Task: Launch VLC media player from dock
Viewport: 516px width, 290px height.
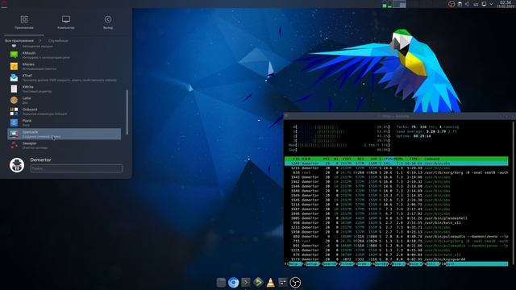Action: [x=271, y=283]
